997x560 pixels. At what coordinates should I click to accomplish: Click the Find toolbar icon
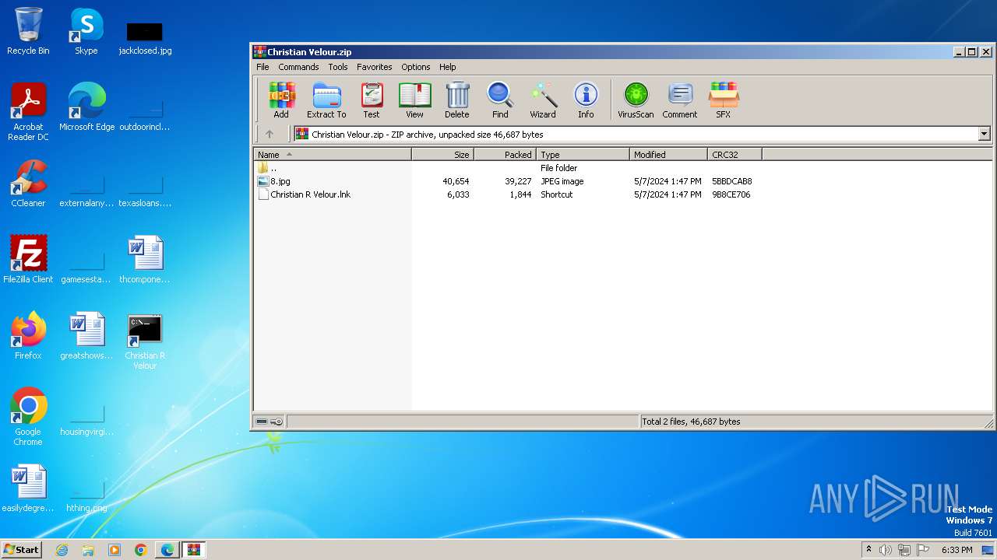click(500, 100)
